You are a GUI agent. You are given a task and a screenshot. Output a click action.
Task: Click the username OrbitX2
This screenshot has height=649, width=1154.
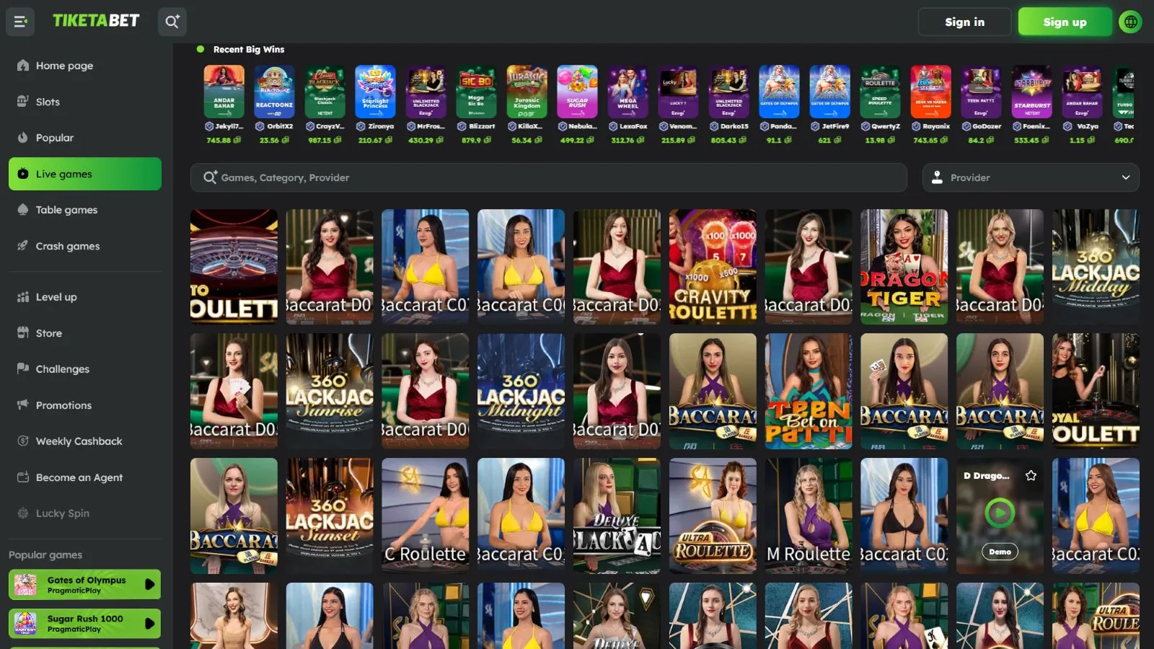(280, 126)
